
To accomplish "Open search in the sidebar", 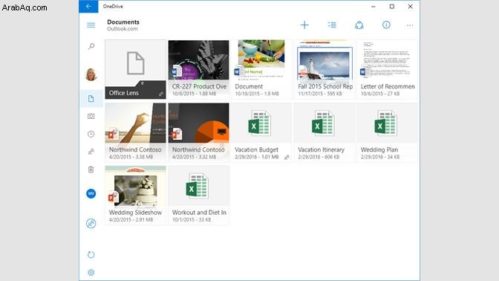I will point(91,47).
